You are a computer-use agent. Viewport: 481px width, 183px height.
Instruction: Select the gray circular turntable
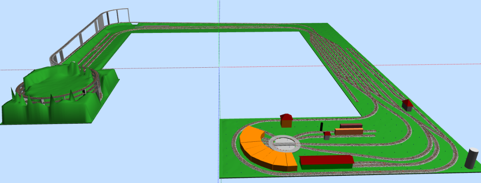point(284,144)
